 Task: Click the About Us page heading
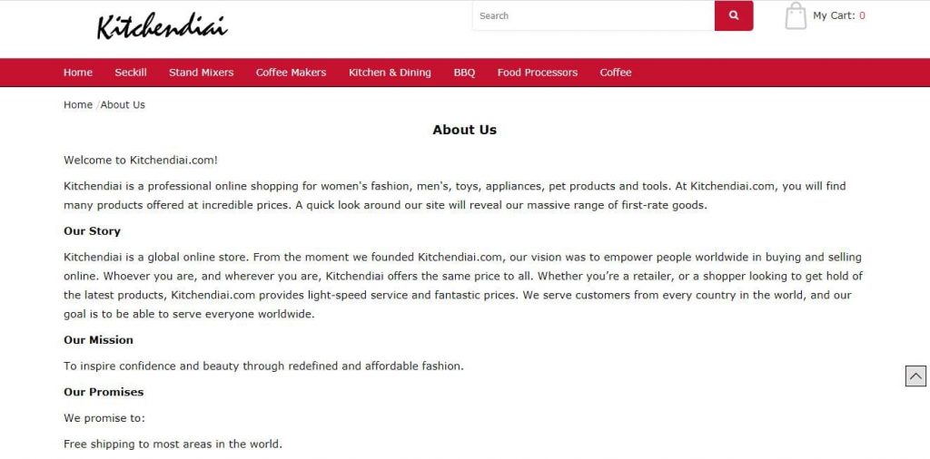464,130
